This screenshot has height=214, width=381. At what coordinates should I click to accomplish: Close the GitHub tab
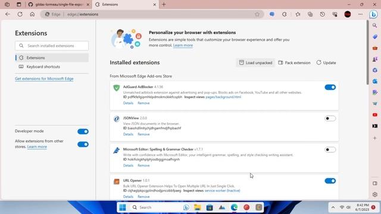[x=88, y=4]
